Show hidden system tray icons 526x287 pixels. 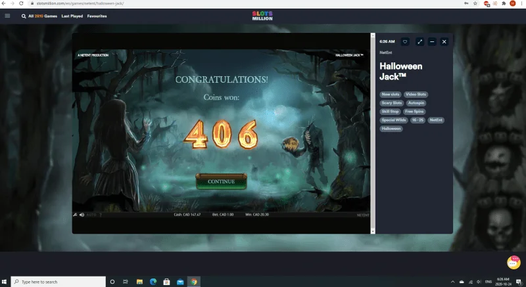[x=452, y=282]
